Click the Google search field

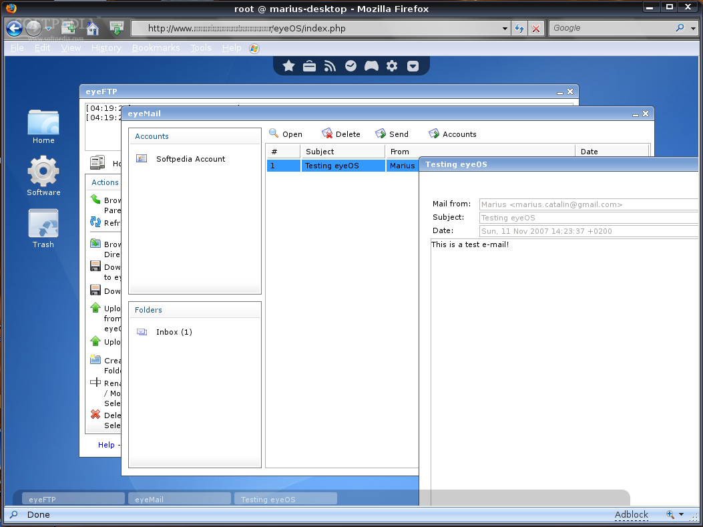(x=612, y=28)
